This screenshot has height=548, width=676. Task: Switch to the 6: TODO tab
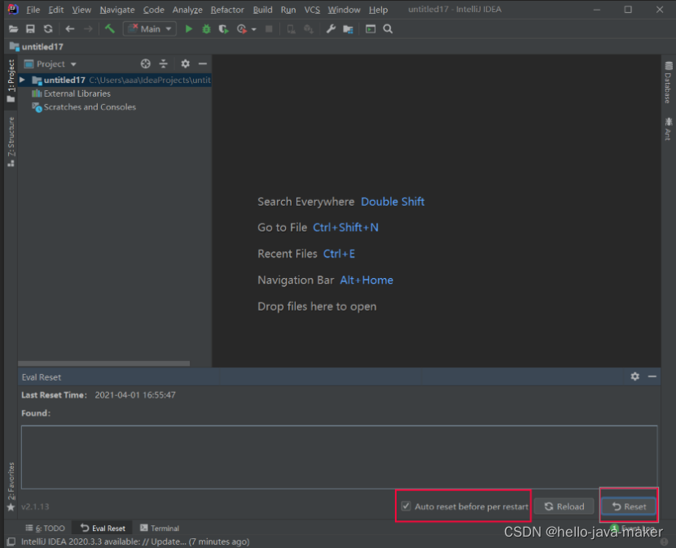46,528
